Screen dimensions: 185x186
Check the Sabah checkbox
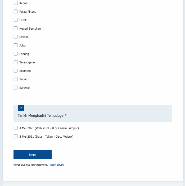pyautogui.click(x=16, y=79)
